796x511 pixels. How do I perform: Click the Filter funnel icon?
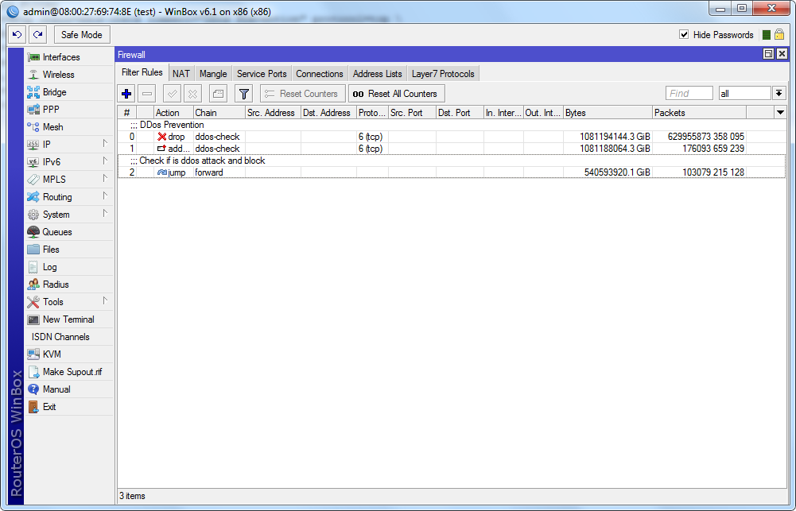[x=244, y=94]
